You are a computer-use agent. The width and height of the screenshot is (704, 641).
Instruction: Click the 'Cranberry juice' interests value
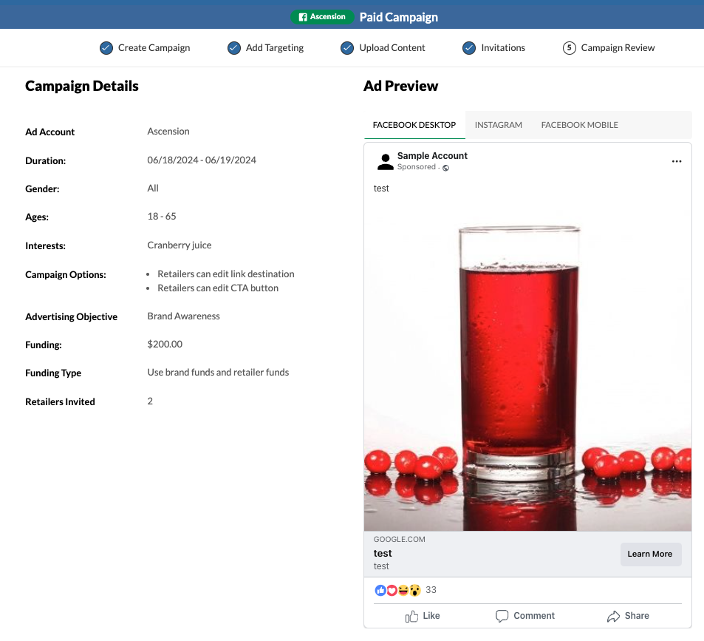pyautogui.click(x=180, y=245)
